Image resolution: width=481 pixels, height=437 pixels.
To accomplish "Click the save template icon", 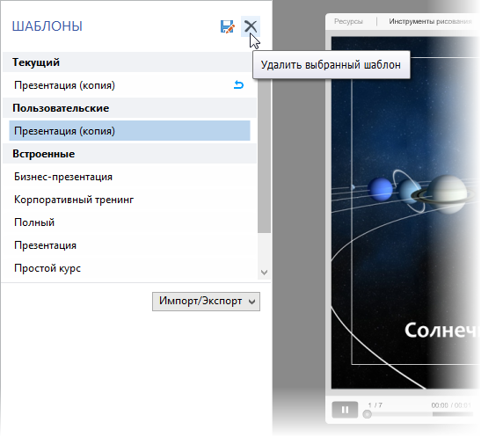I will 227,26.
